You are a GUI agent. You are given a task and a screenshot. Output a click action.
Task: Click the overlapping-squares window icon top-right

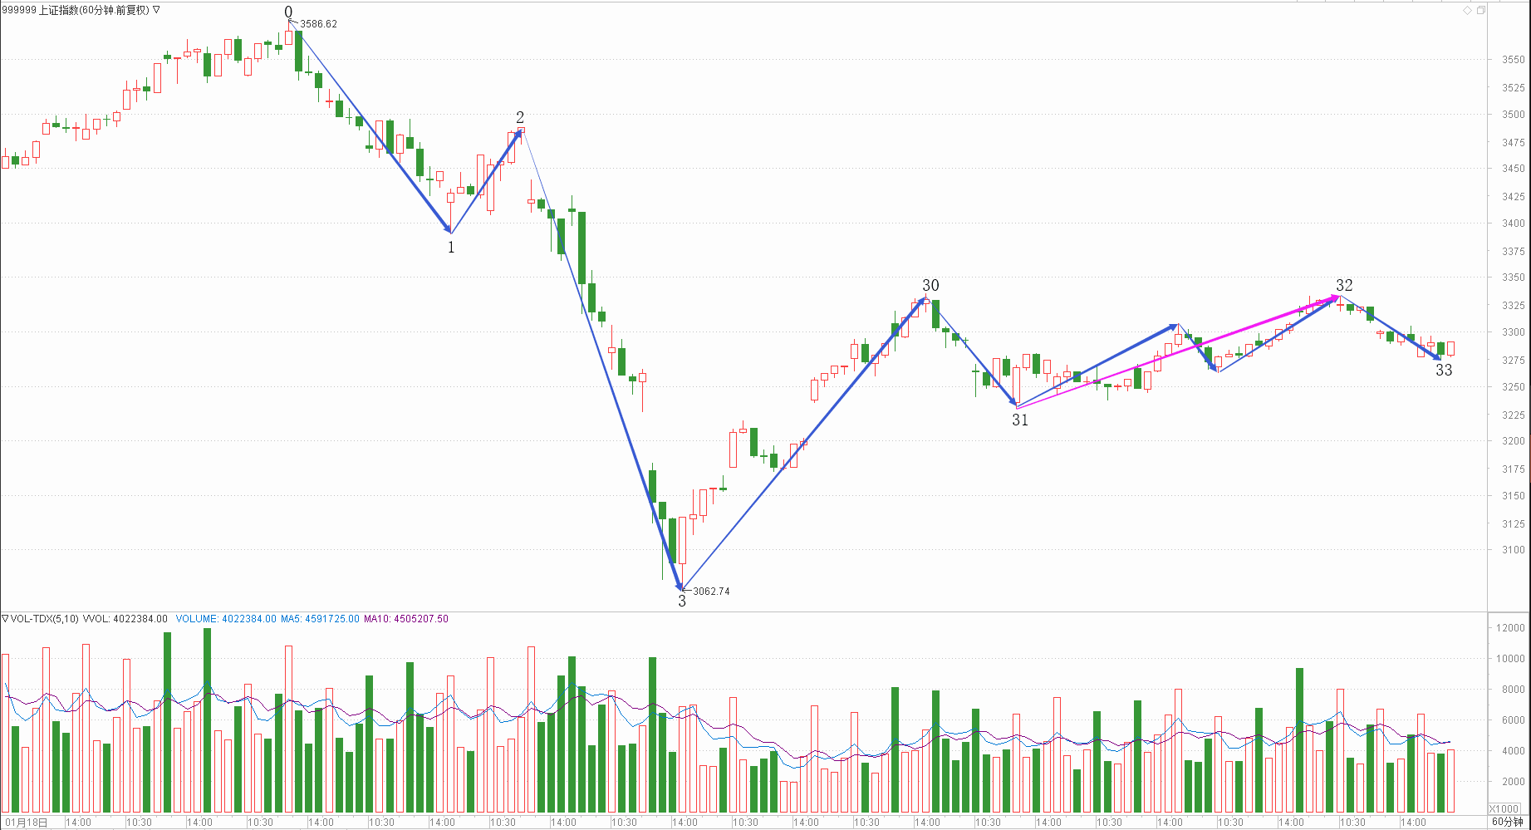[x=1481, y=10]
